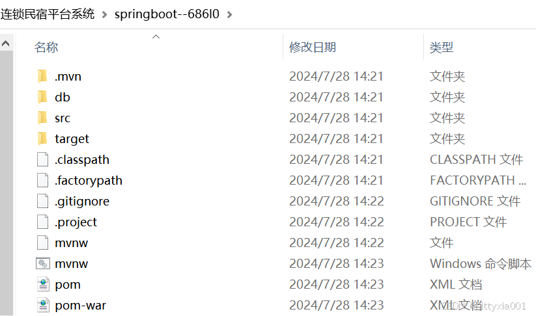Select the pom XML document icon

coord(43,284)
